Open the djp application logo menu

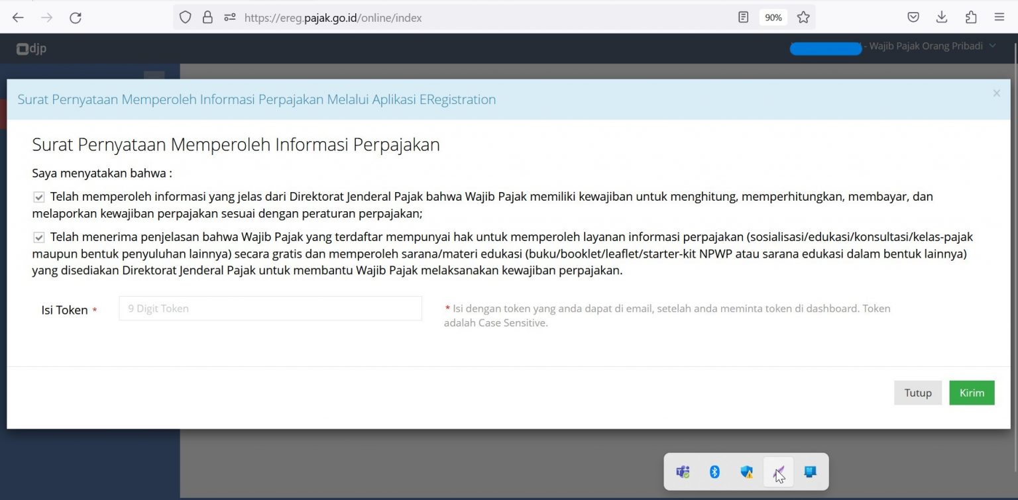31,48
